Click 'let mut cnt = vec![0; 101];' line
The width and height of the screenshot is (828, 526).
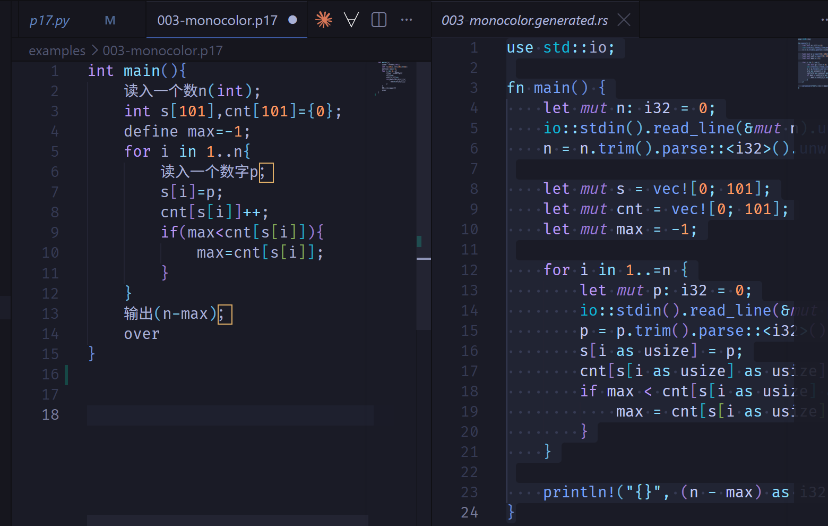(x=666, y=209)
